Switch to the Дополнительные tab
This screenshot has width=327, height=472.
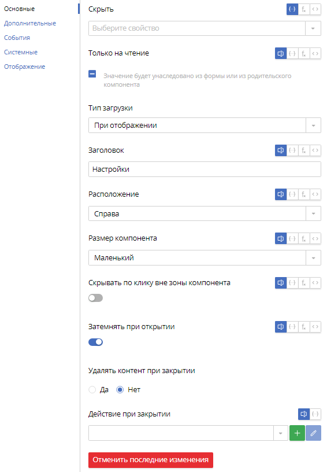(x=30, y=23)
